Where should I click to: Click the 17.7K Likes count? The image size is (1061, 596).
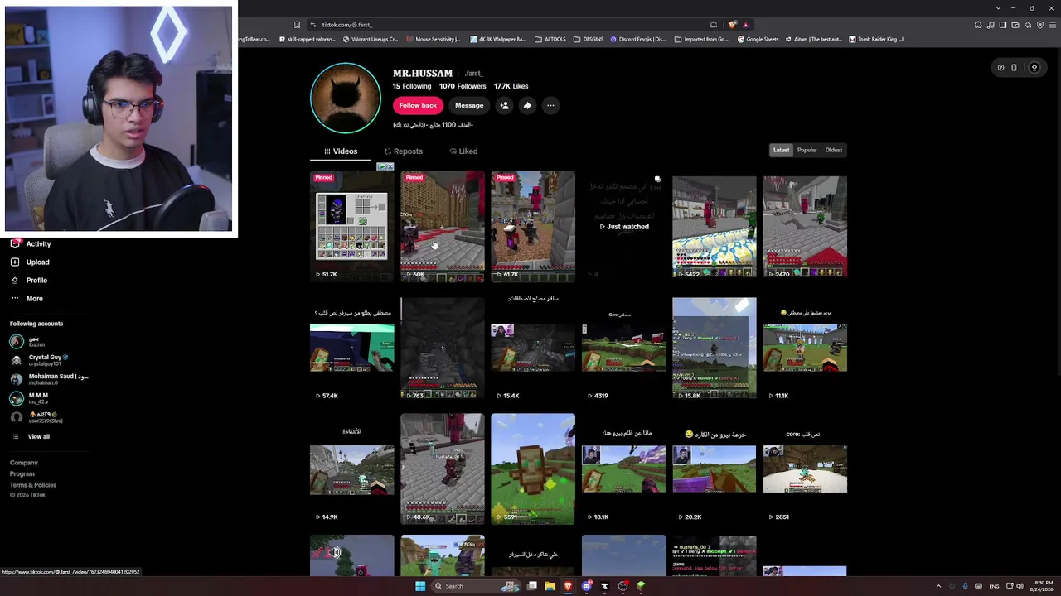click(511, 86)
